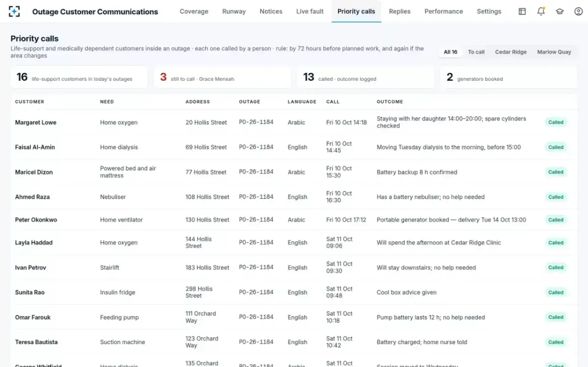Click the Called badge for Sunita Rao
This screenshot has height=367, width=588.
point(556,293)
